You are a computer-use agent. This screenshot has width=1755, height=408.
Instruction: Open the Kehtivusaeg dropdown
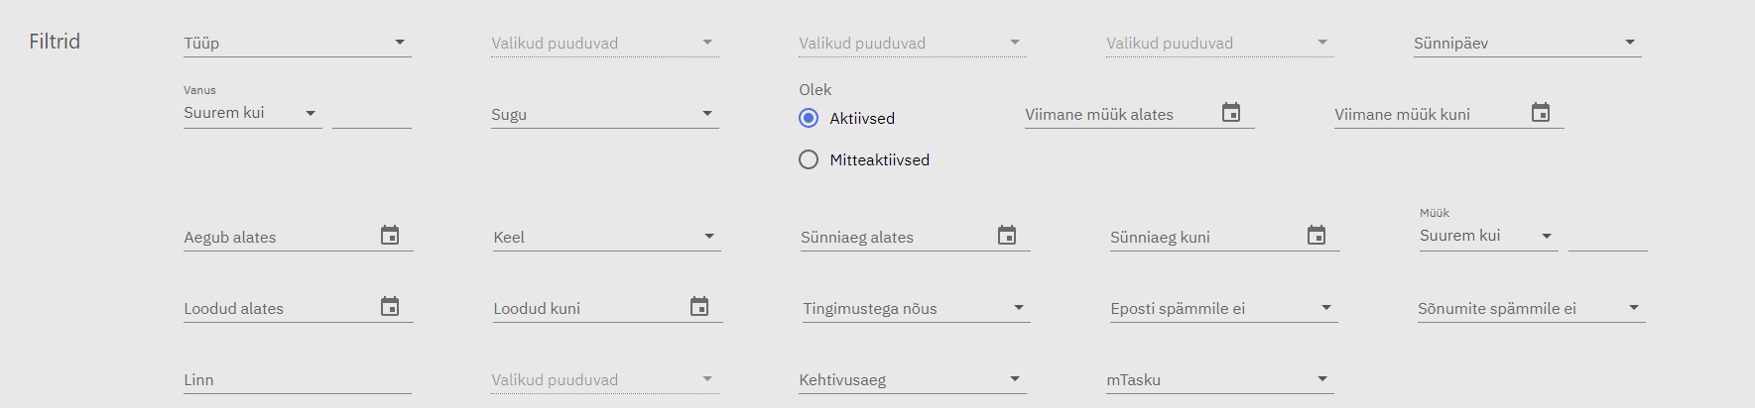click(x=912, y=379)
